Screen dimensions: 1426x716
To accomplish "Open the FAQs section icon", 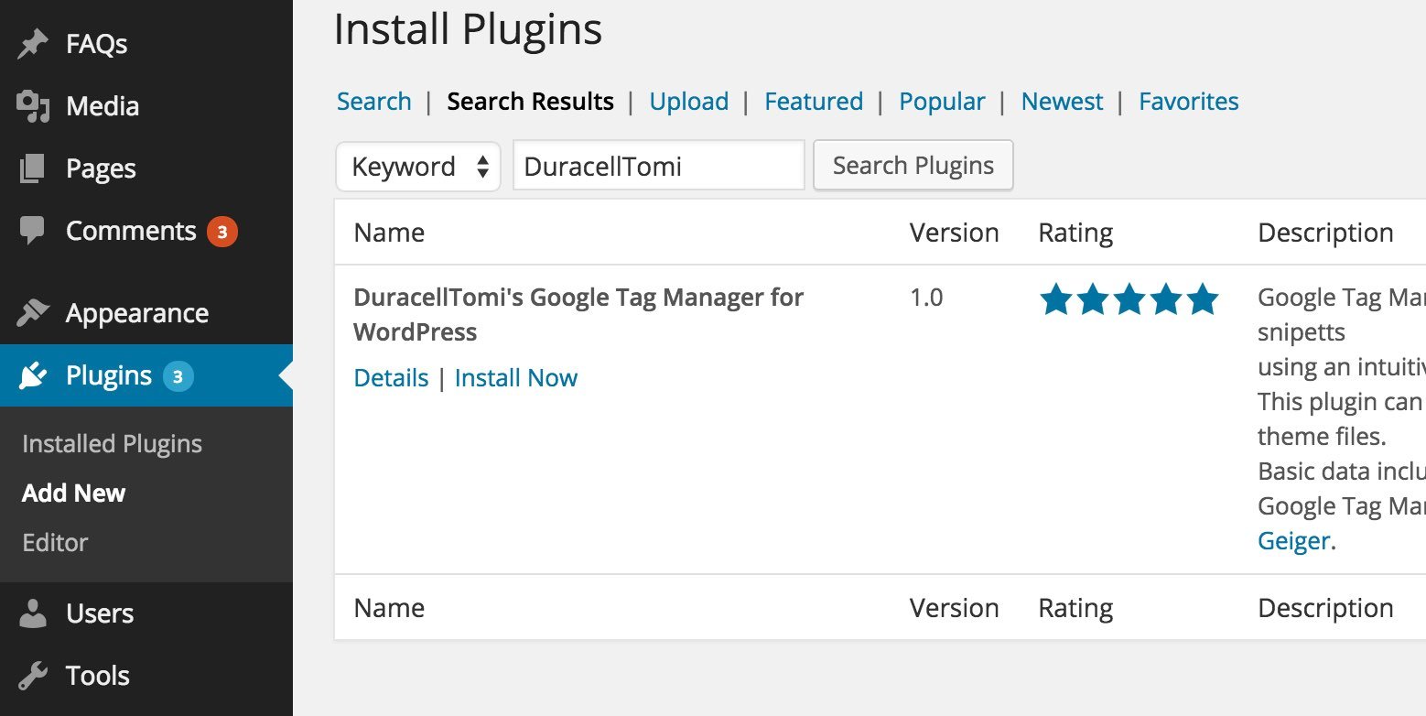I will pos(33,42).
